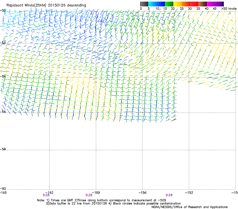Click the longitude label '-159'
238x209 pixels.
(x=96, y=193)
